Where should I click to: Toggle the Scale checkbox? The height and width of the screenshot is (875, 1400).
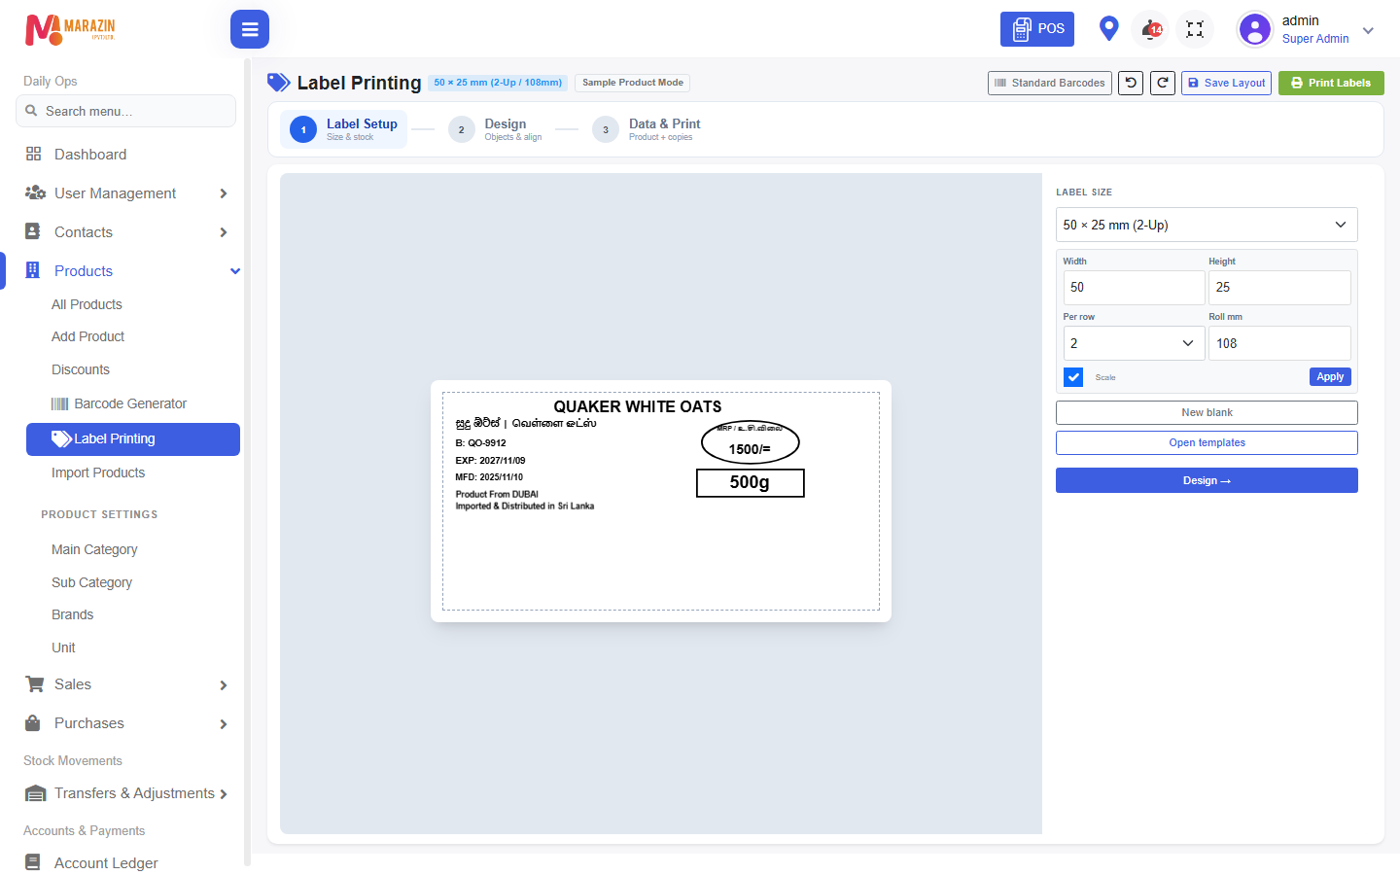click(1073, 377)
